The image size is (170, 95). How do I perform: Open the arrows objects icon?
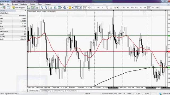coord(115,8)
